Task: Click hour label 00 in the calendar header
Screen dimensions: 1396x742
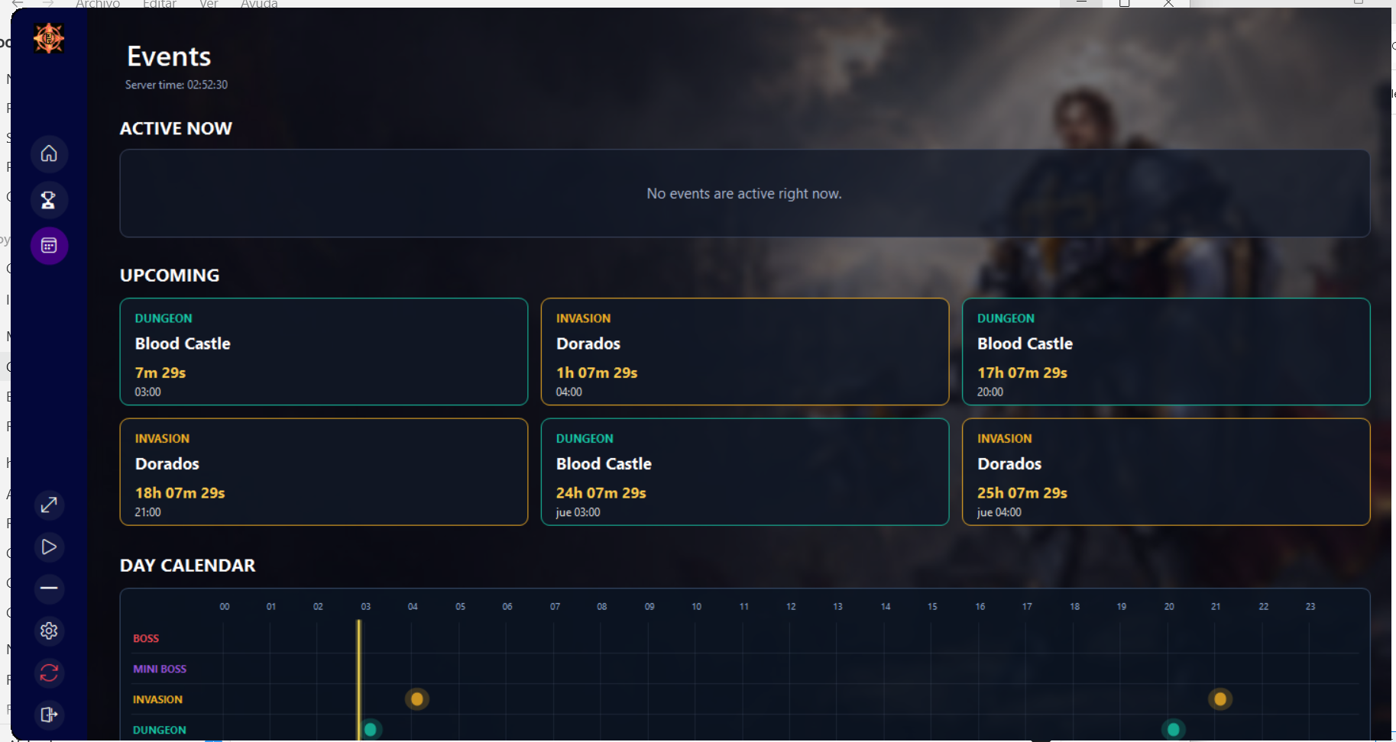Action: coord(225,606)
